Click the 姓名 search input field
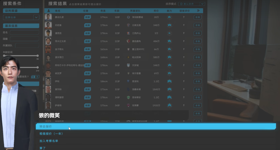Viewport: 280px width, 150px height. [24, 32]
